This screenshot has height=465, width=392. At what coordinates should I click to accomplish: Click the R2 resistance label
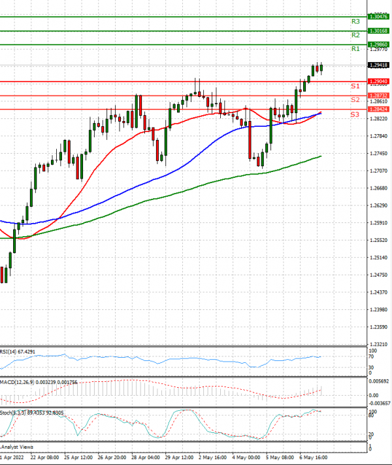(x=355, y=35)
